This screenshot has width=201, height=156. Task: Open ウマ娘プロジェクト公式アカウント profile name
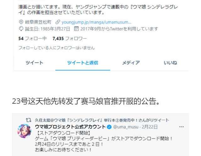(70, 127)
